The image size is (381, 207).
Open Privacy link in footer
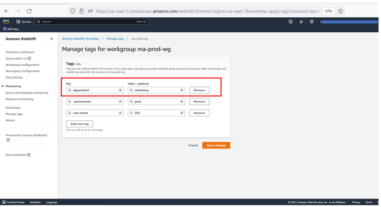point(356,202)
